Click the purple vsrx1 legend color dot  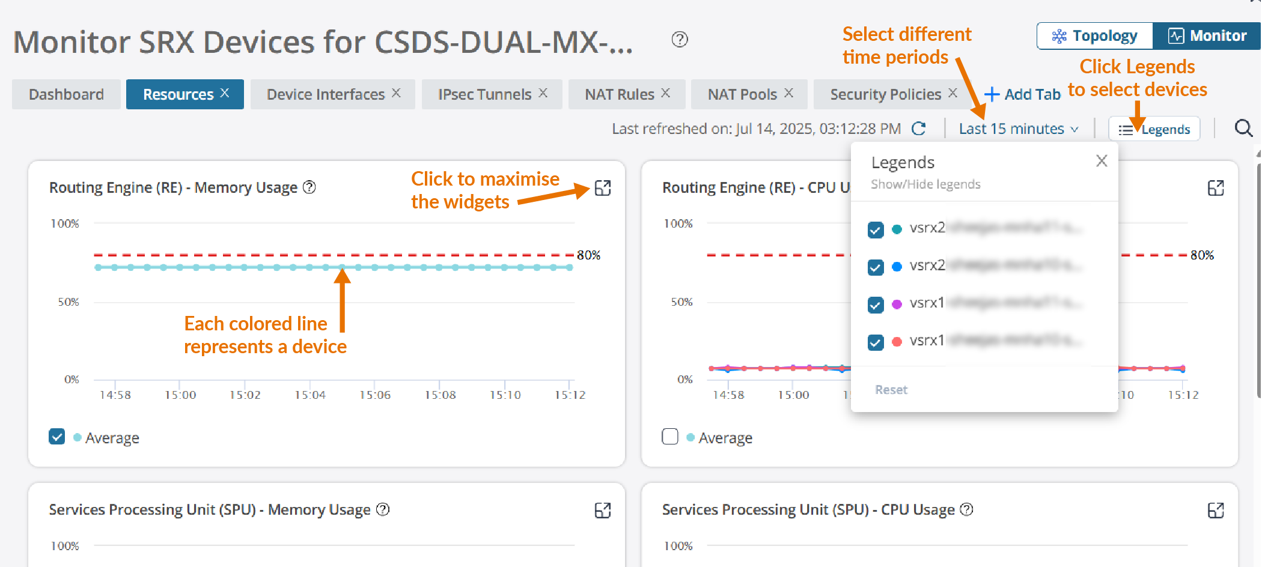point(897,305)
